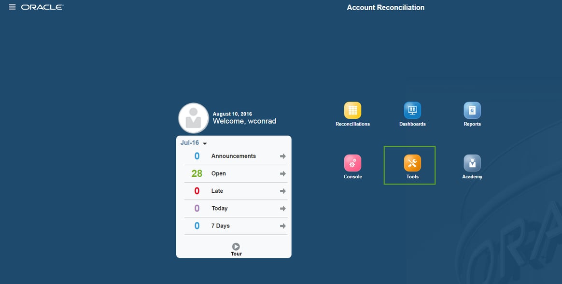Open the Academy icon

(x=472, y=163)
